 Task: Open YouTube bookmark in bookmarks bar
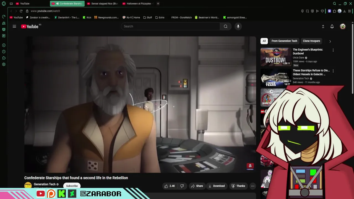pos(16,17)
